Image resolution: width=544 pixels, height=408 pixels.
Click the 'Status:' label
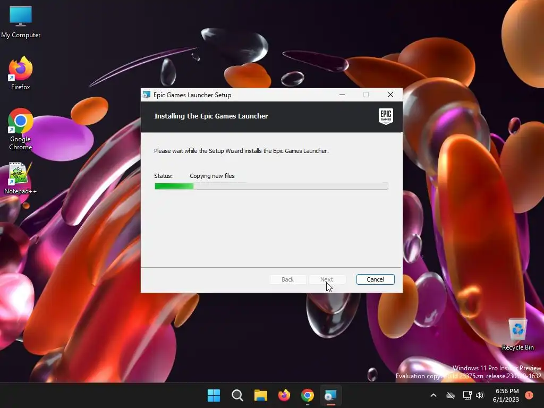coord(163,176)
